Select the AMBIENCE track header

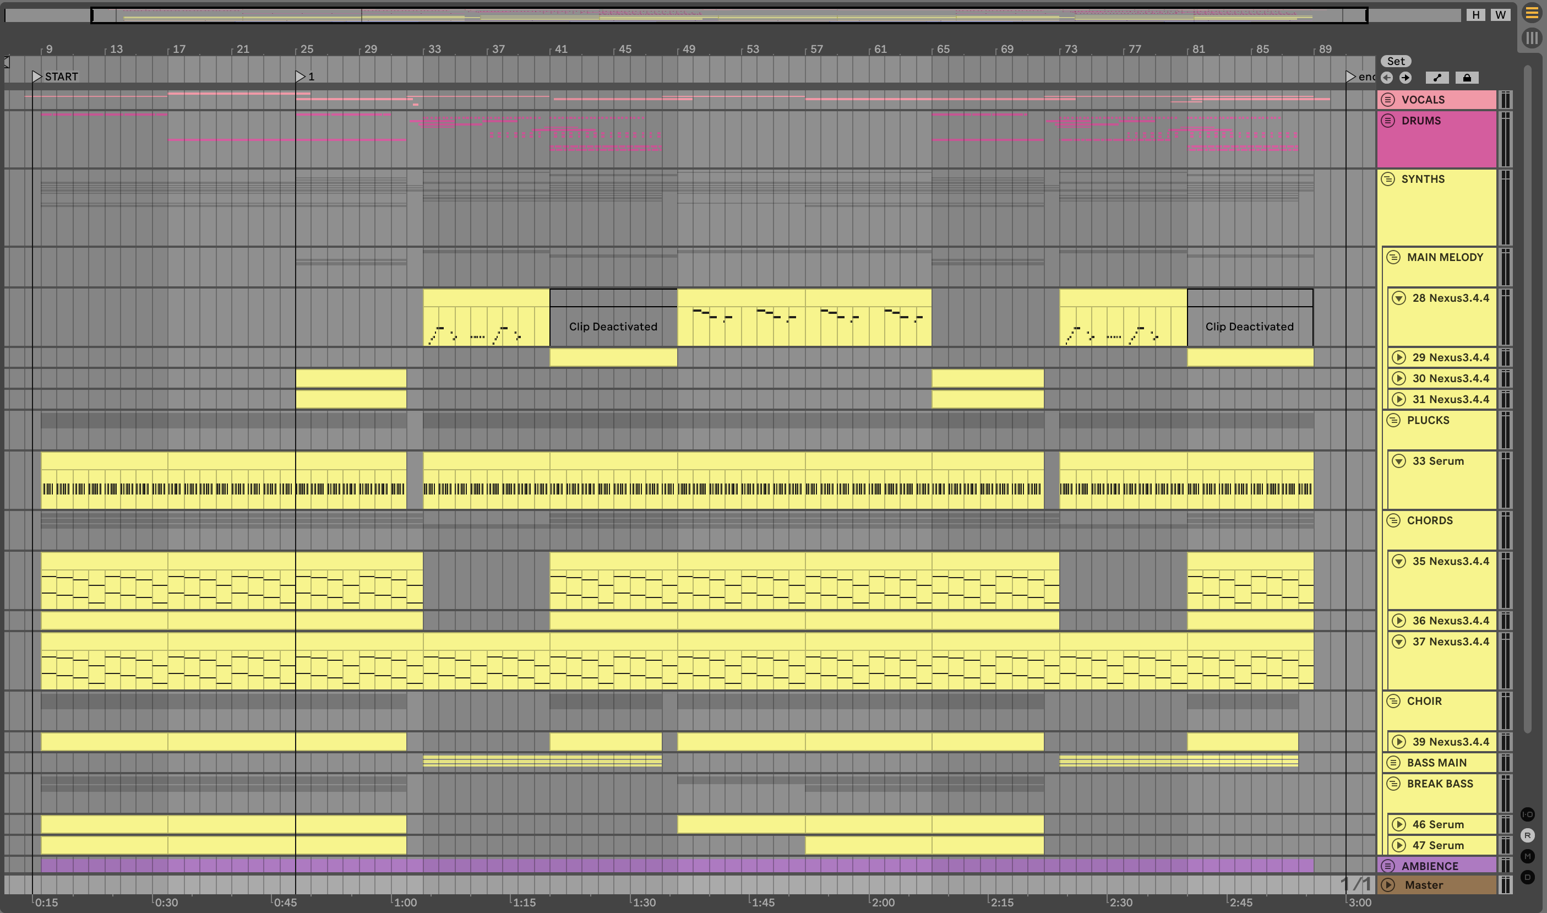1439,866
